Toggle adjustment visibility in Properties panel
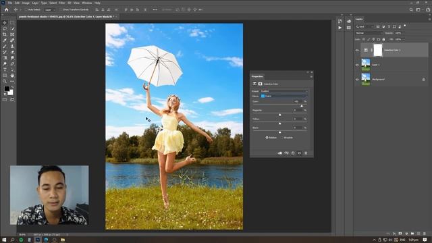 pos(300,153)
